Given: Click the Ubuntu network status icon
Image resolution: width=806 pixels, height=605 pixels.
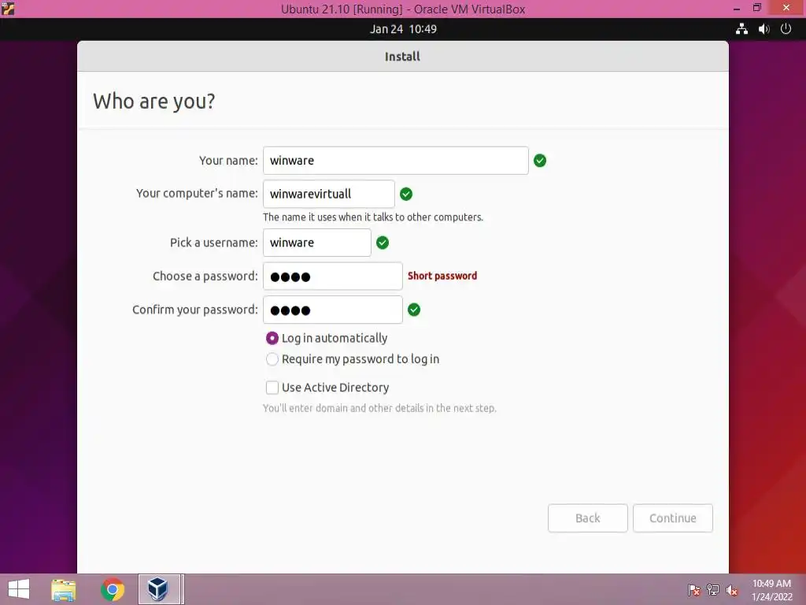Looking at the screenshot, I should [741, 29].
